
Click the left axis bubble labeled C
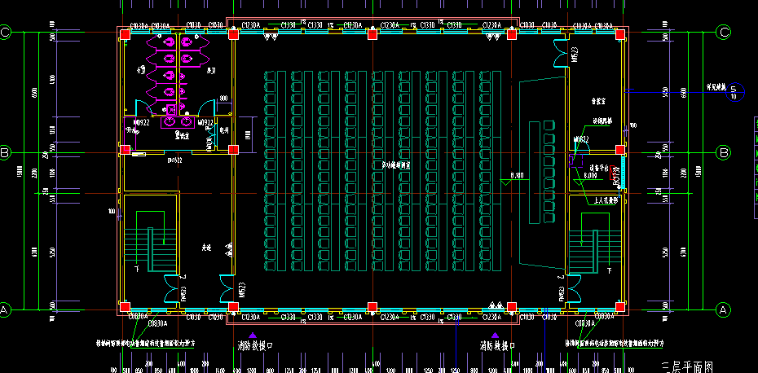click(4, 33)
